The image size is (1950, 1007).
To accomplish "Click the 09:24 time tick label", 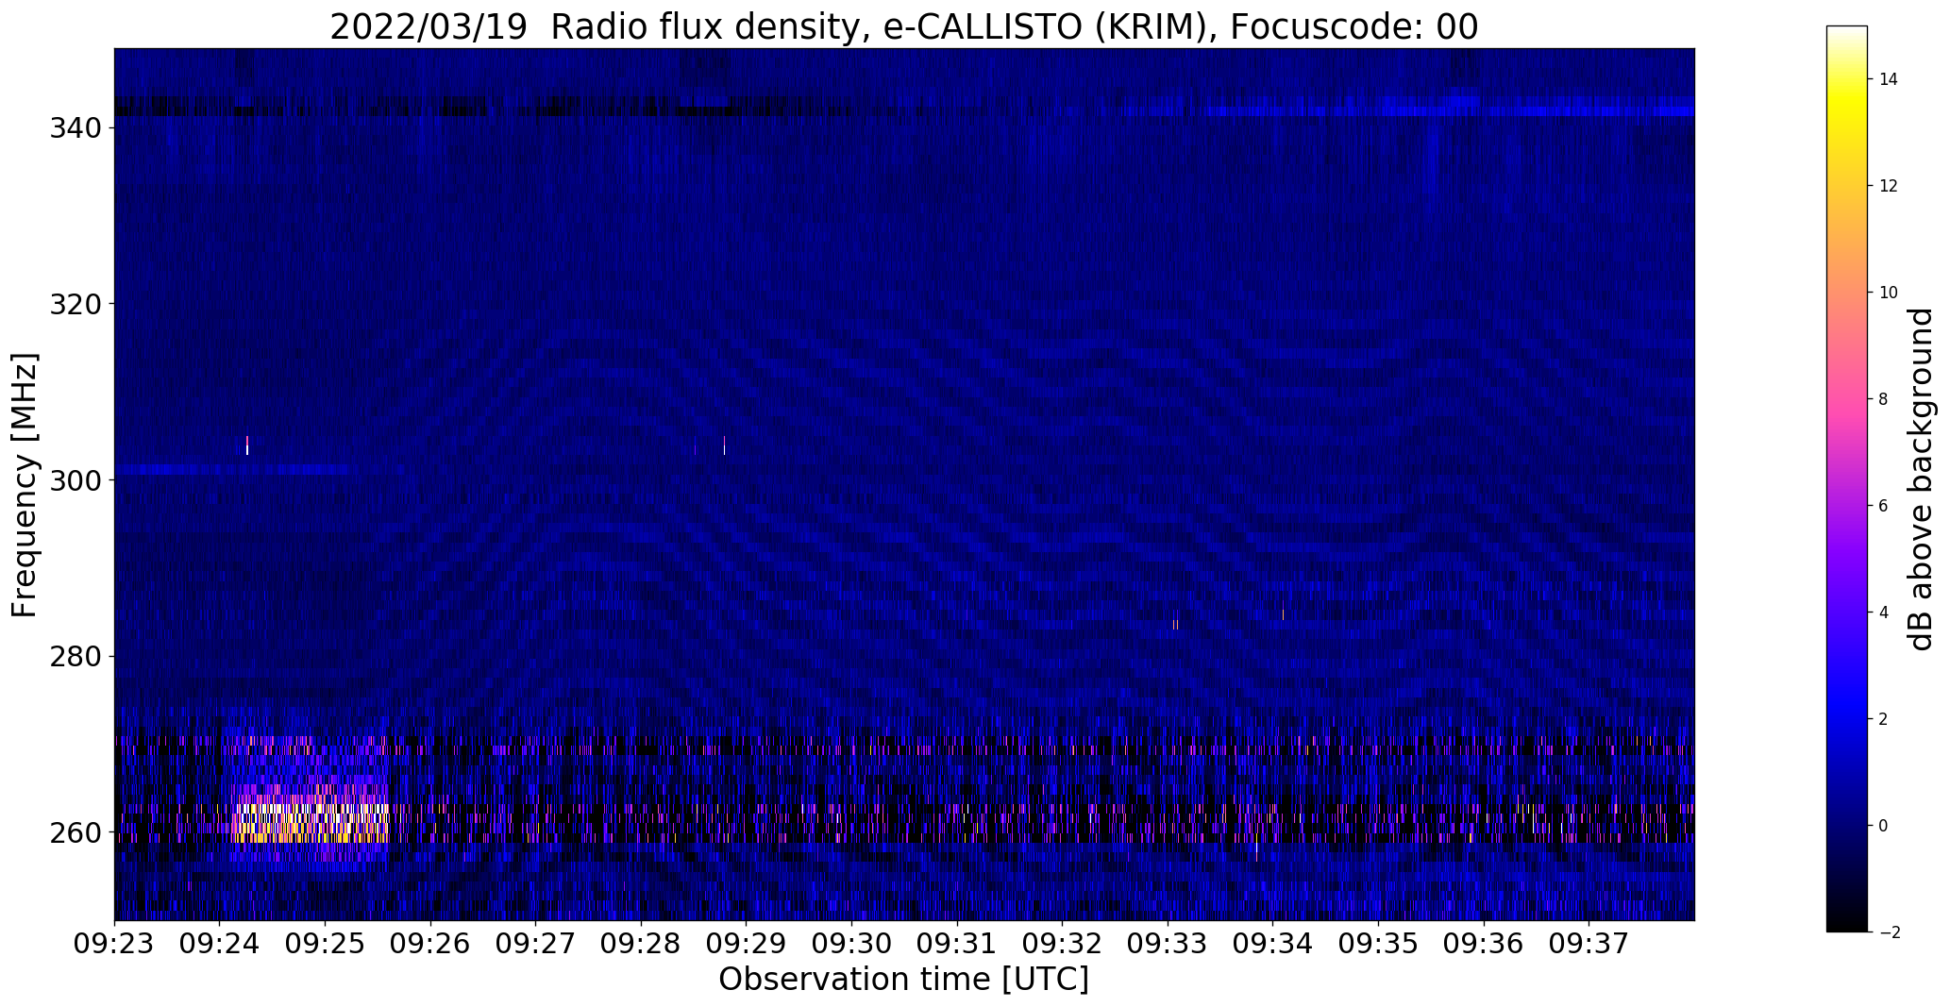I will point(220,944).
